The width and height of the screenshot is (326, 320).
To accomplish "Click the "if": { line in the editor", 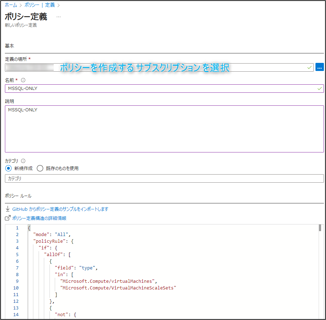I will pos(48,248).
